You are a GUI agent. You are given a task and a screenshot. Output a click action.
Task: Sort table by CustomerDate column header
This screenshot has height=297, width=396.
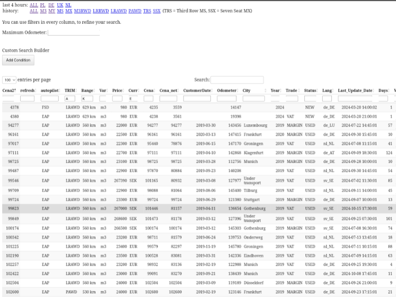(197, 91)
